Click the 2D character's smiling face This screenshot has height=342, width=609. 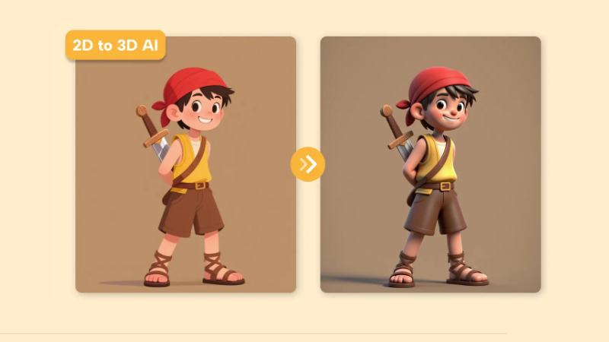pyautogui.click(x=204, y=112)
